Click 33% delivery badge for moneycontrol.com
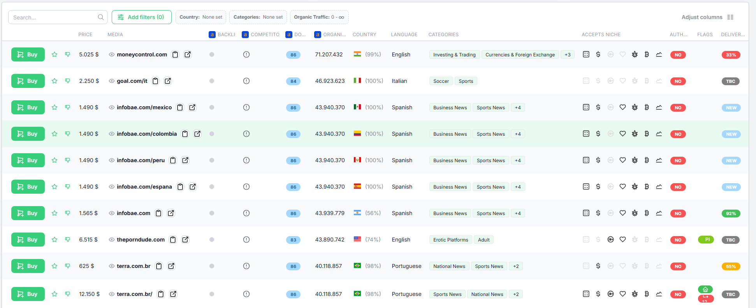The width and height of the screenshot is (756, 308). pos(731,55)
